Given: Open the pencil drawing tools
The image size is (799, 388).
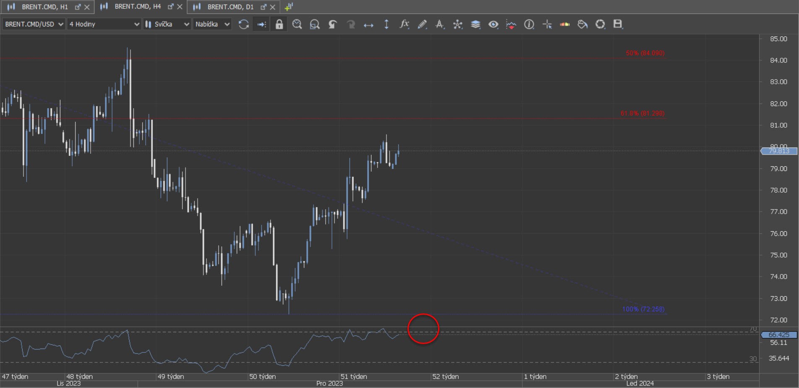Looking at the screenshot, I should point(422,24).
